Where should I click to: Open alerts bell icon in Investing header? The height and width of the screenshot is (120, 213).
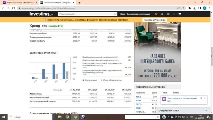pyautogui.click(x=162, y=14)
